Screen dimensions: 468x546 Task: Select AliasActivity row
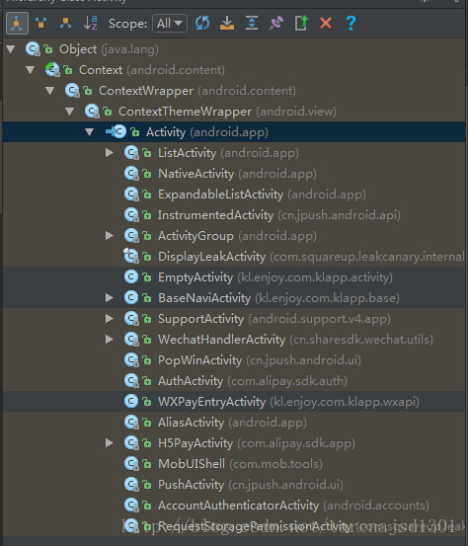click(x=234, y=422)
